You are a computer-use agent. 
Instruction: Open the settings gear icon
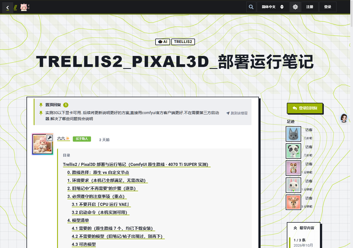[295, 7]
